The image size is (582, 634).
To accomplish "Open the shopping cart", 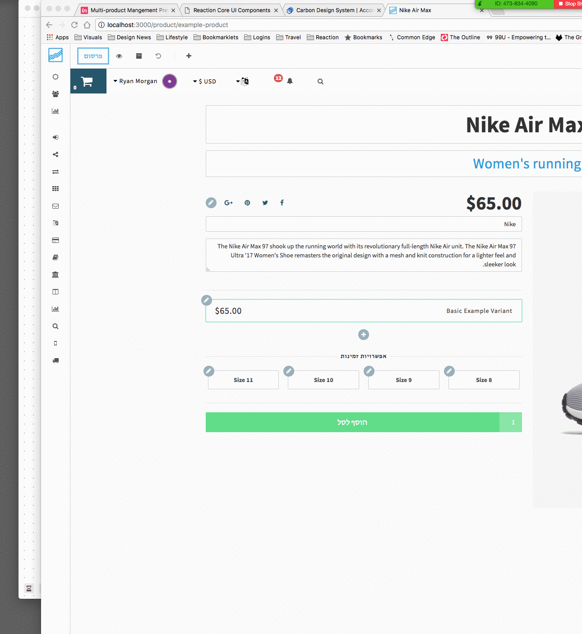I will (88, 81).
